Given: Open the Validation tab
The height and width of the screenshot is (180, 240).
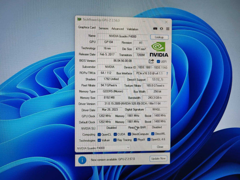Looking at the screenshot, I should (x=132, y=29).
